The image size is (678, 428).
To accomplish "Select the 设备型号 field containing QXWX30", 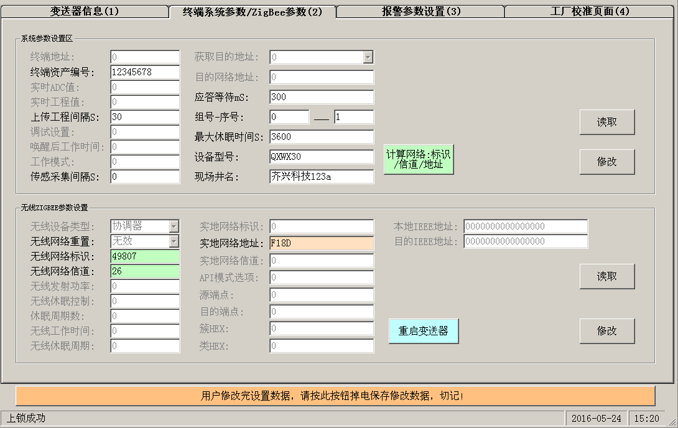I will 321,157.
